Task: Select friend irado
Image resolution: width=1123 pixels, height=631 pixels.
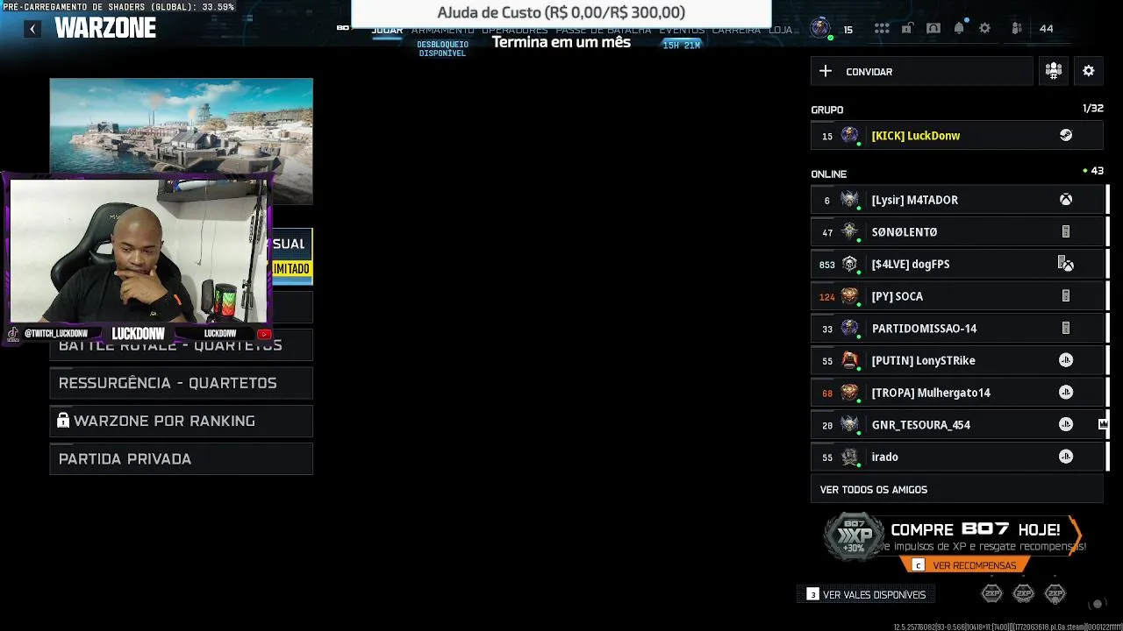Action: [957, 457]
